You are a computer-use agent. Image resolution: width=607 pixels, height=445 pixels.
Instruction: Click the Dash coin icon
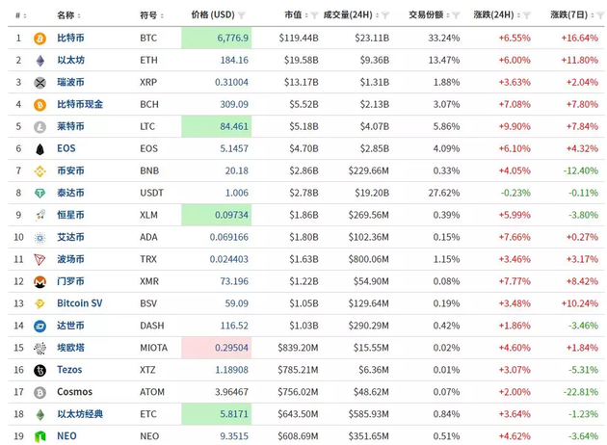point(40,326)
